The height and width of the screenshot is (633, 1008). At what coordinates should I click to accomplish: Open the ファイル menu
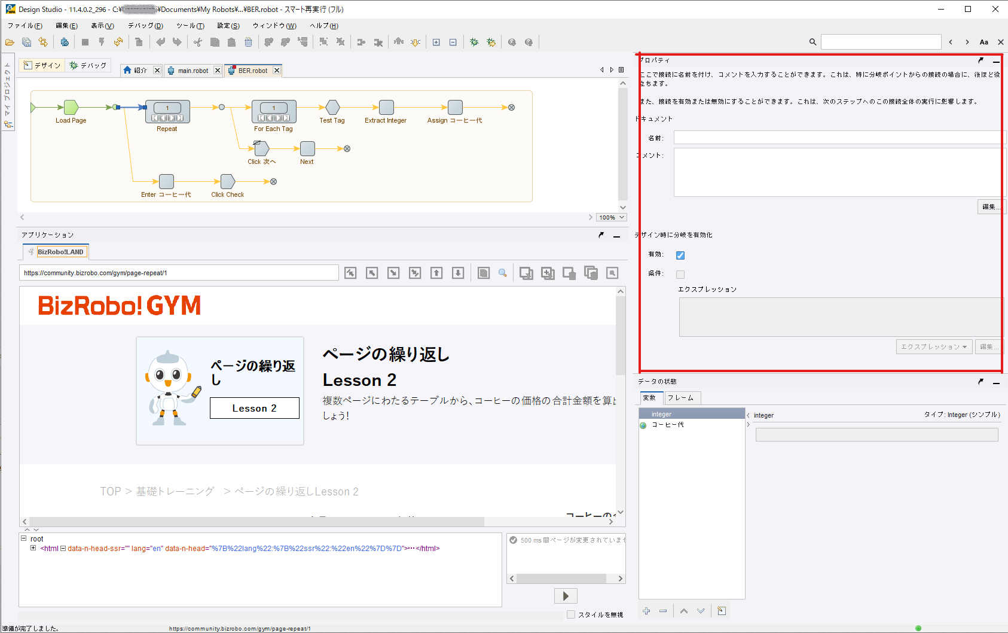pyautogui.click(x=25, y=26)
